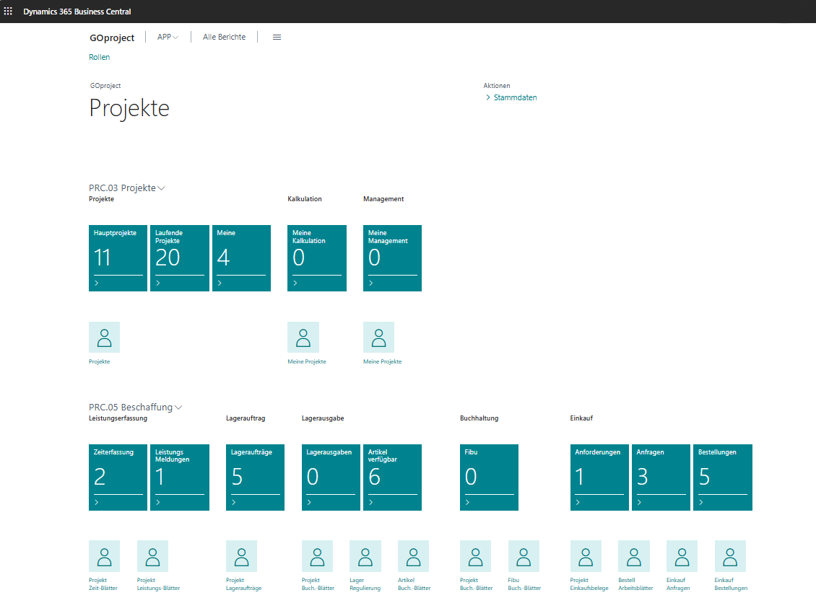Open the Meine Kalkulation tile
Screen dimensions: 816x603
[317, 258]
